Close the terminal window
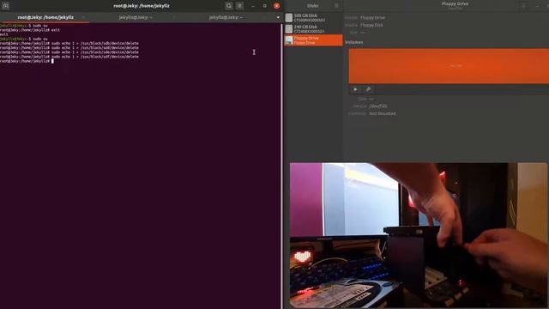The width and height of the screenshot is (549, 309). pyautogui.click(x=276, y=6)
